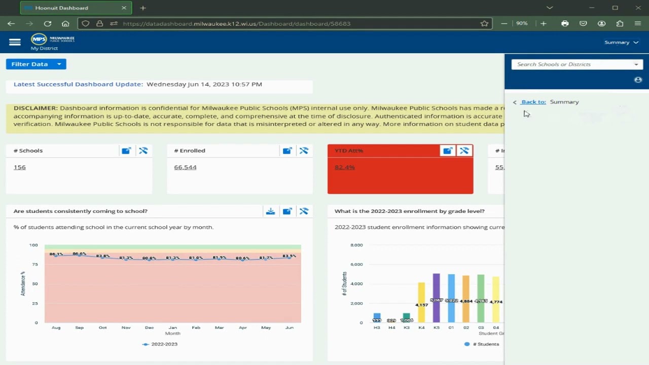649x365 pixels.
Task: Click the site permissions icon in the address bar
Action: pyautogui.click(x=114, y=24)
